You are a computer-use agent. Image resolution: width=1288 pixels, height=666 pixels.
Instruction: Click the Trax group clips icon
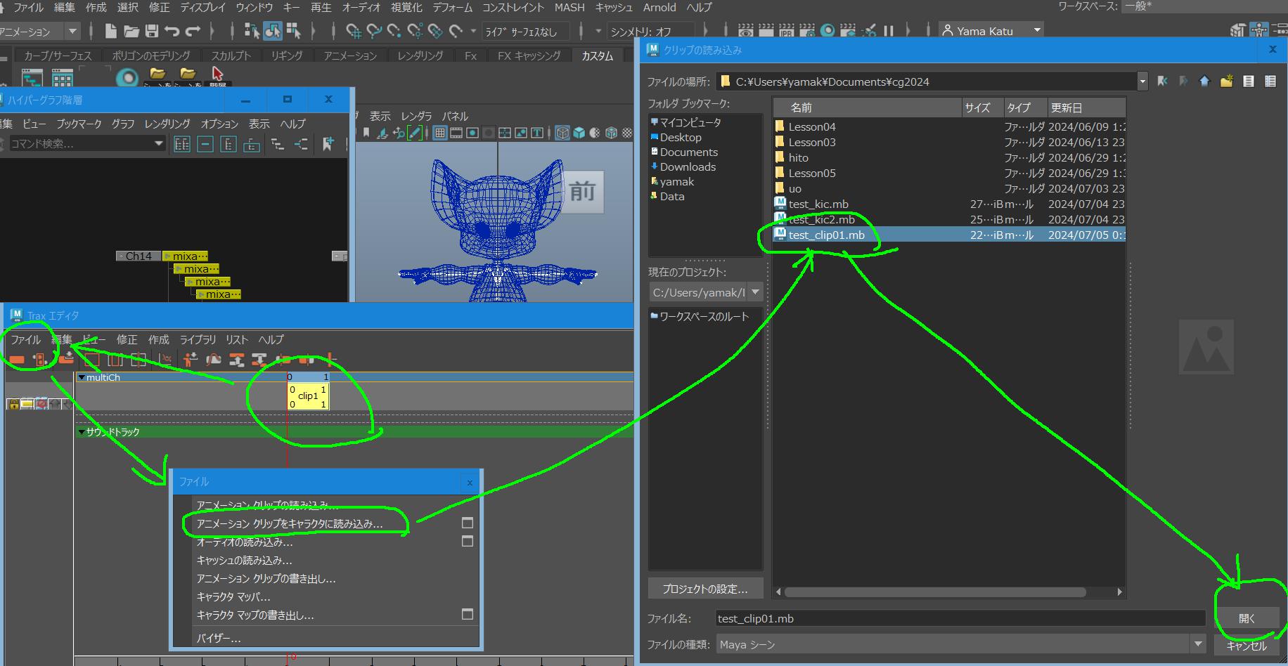click(x=237, y=360)
